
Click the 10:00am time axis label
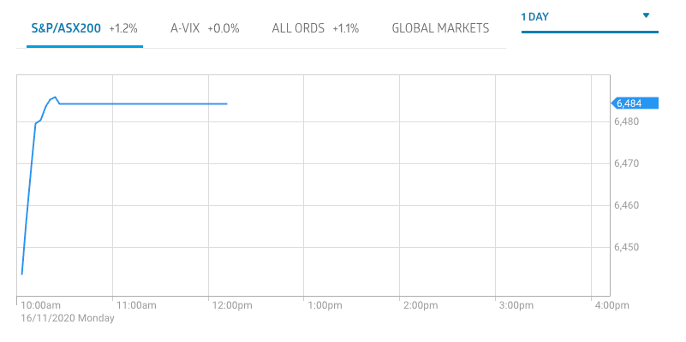tap(40, 305)
